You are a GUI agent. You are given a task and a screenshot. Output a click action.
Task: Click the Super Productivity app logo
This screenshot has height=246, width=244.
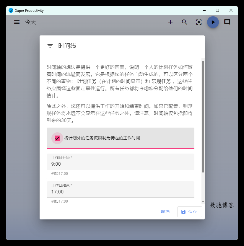(11, 10)
